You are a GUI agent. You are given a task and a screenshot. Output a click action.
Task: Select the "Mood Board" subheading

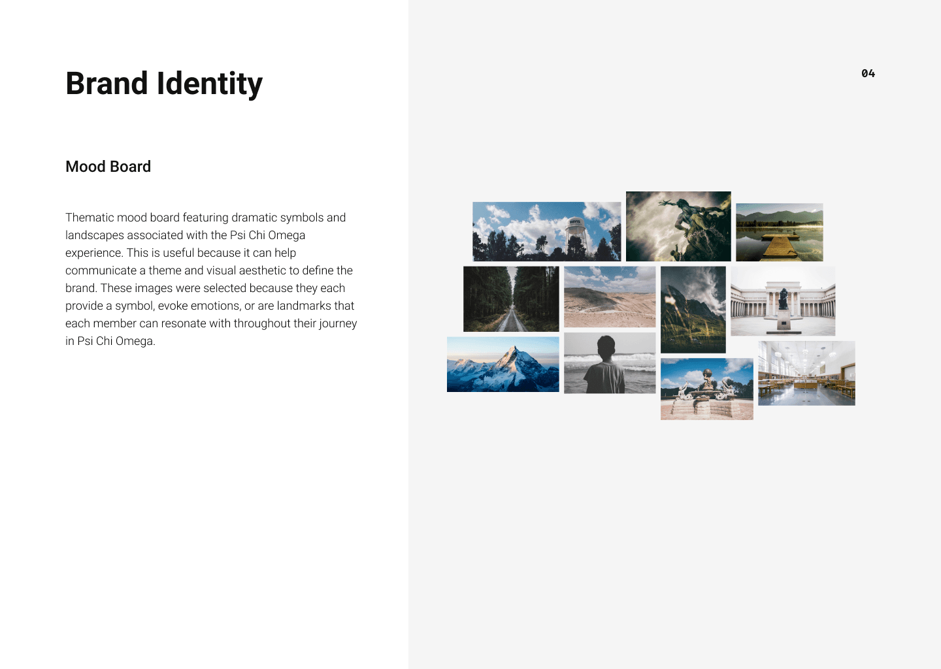click(x=108, y=167)
